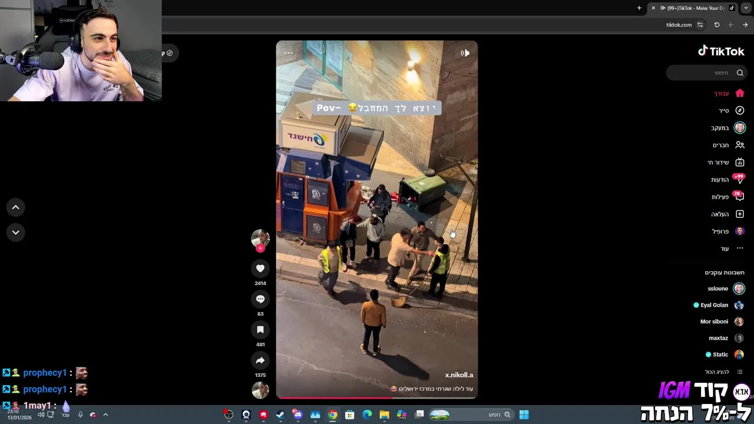Screen dimensions: 754x424
Task: Open the Profile (פרופיל) page
Action: pyautogui.click(x=729, y=231)
